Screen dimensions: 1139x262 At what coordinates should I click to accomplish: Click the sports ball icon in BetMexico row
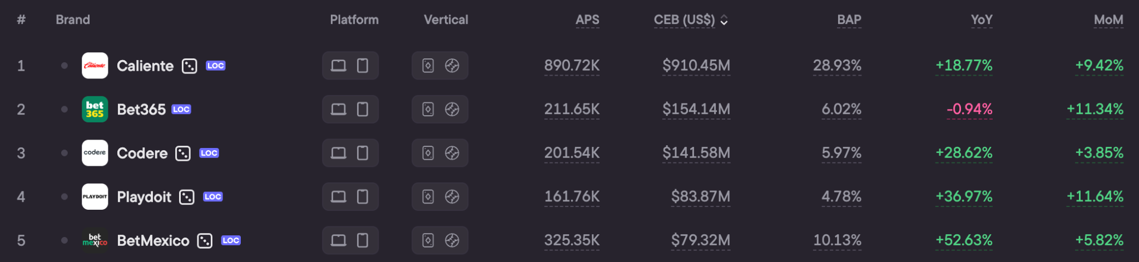(x=452, y=240)
